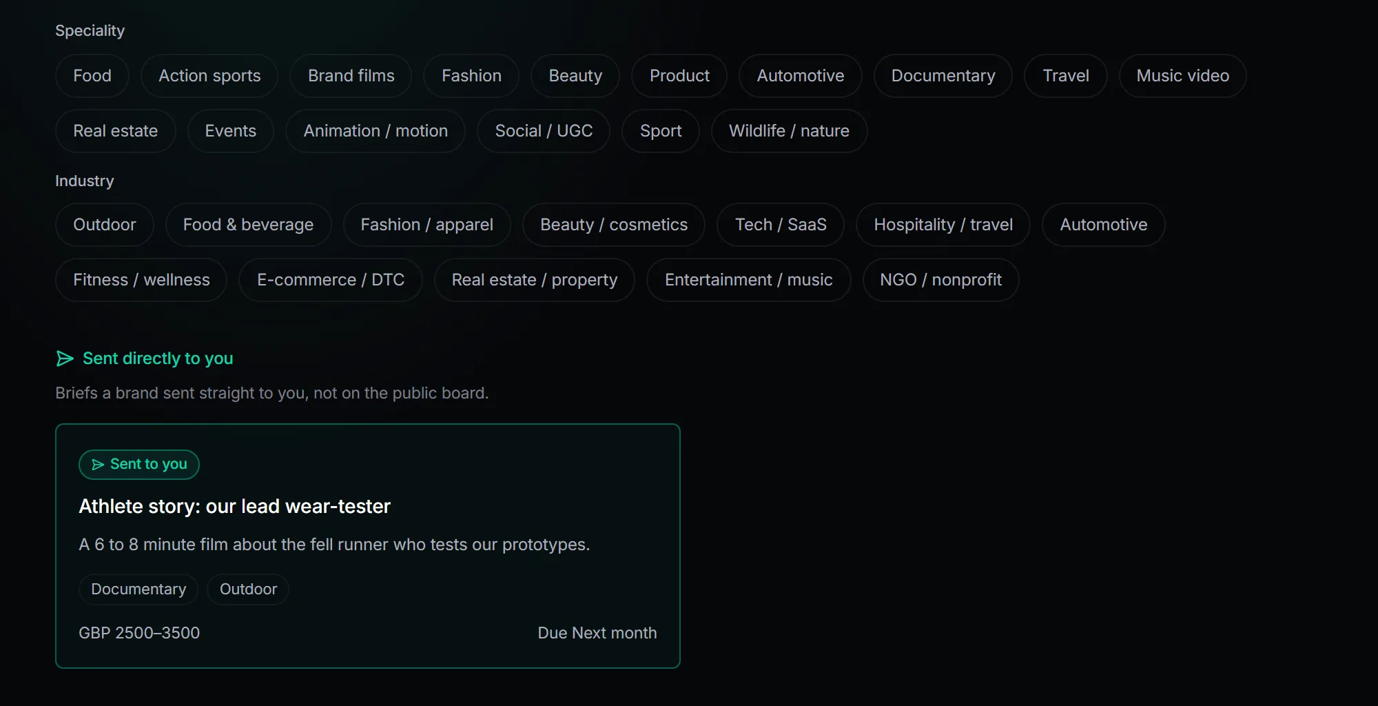The image size is (1378, 706).
Task: Toggle the Real estate speciality chip
Action: 116,131
